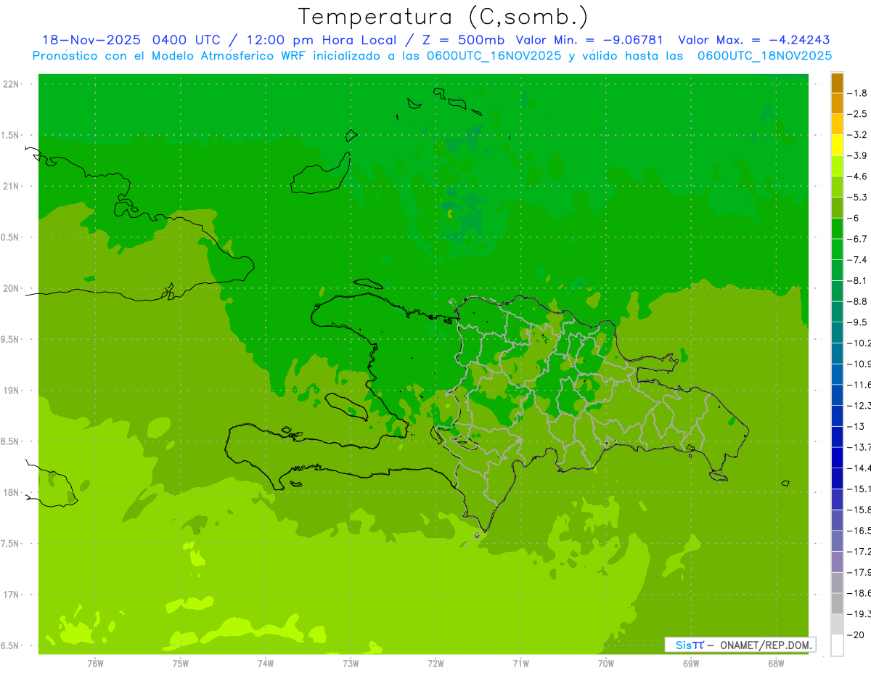Click the colorbar label "-18.6"

pos(859,593)
